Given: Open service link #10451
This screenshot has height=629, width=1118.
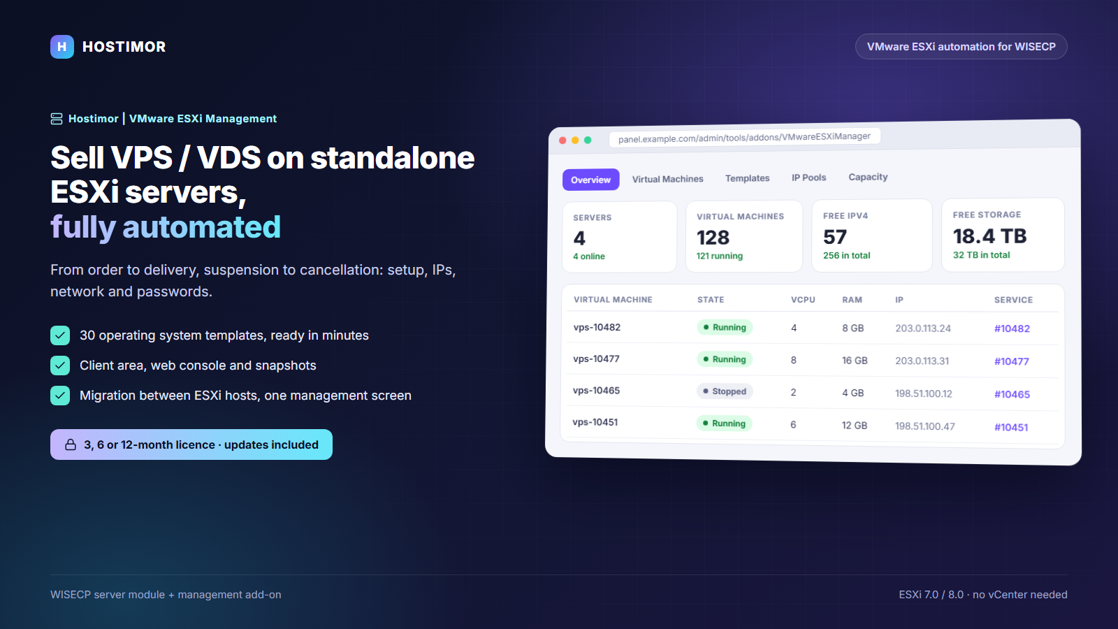Looking at the screenshot, I should [x=1011, y=427].
